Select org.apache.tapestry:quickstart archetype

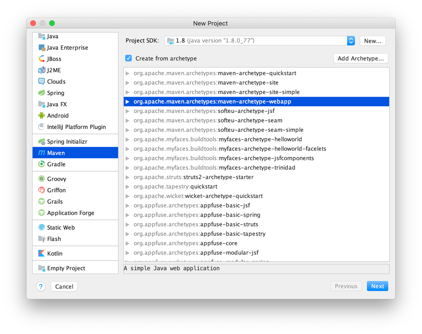coord(256,186)
